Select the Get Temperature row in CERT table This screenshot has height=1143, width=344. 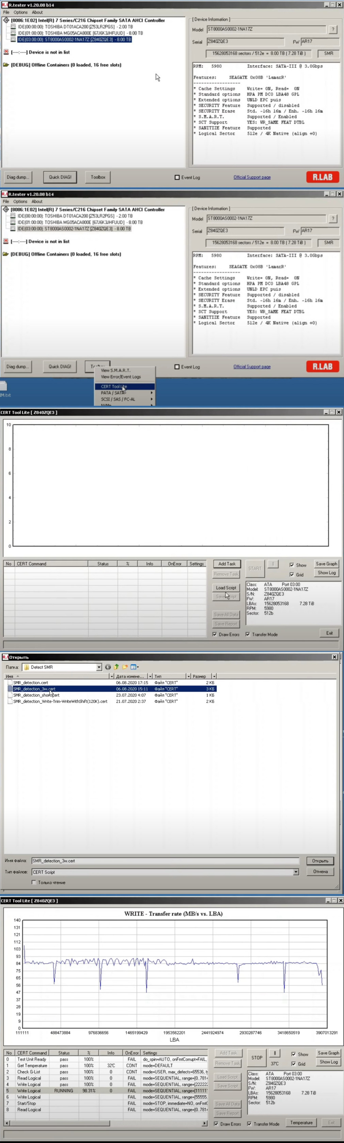[x=106, y=1065]
